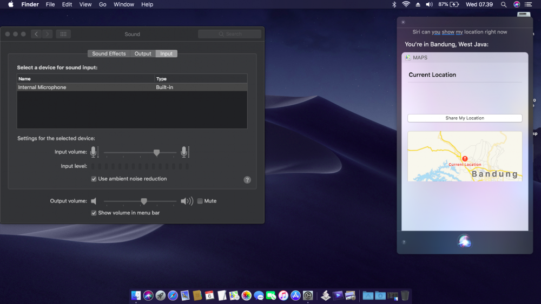
Task: Click the Sound preferences Search field
Action: (x=230, y=34)
